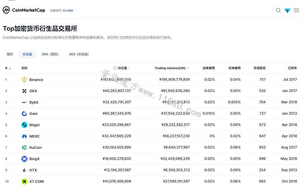The width and height of the screenshot is (303, 187).
Task: Click HTX open interest ¥12,194,207,687
Action: pyautogui.click(x=117, y=170)
